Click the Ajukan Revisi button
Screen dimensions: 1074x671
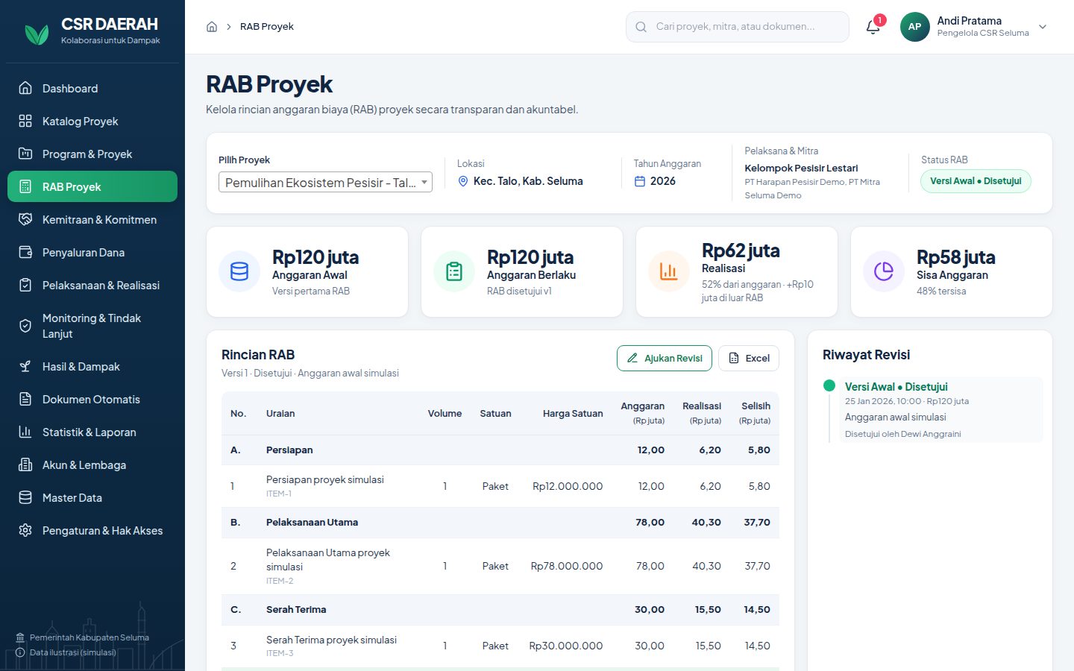(665, 358)
